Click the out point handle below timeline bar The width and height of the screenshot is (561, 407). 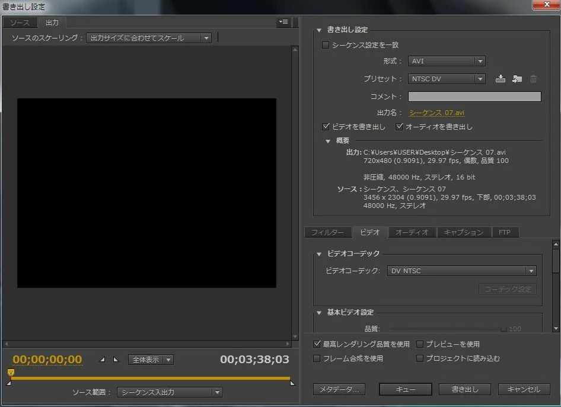pos(292,383)
